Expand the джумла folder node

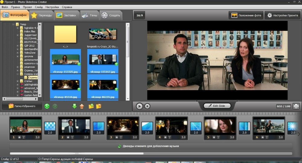click(x=18, y=56)
